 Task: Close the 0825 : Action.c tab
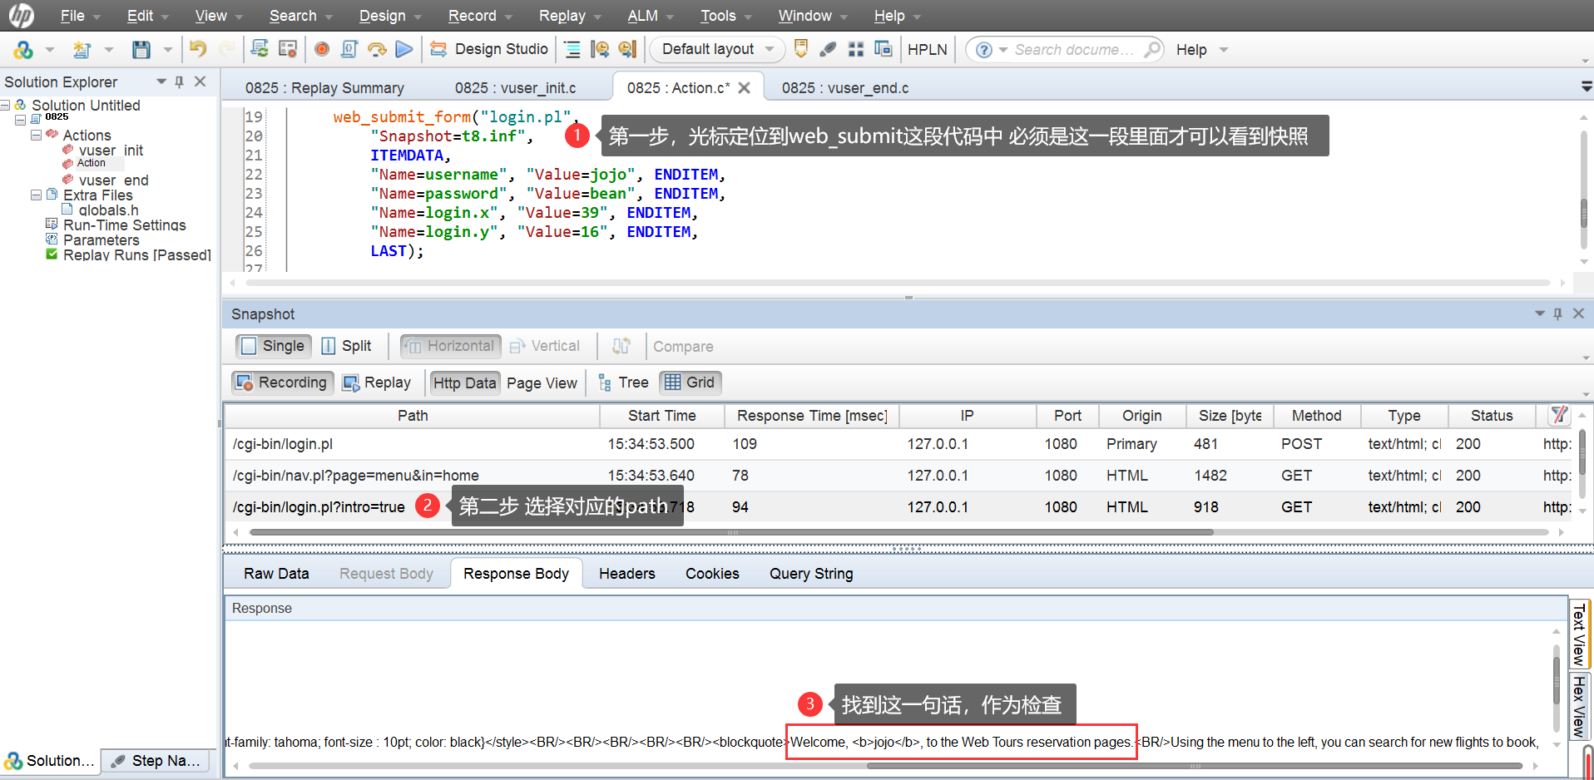745,88
